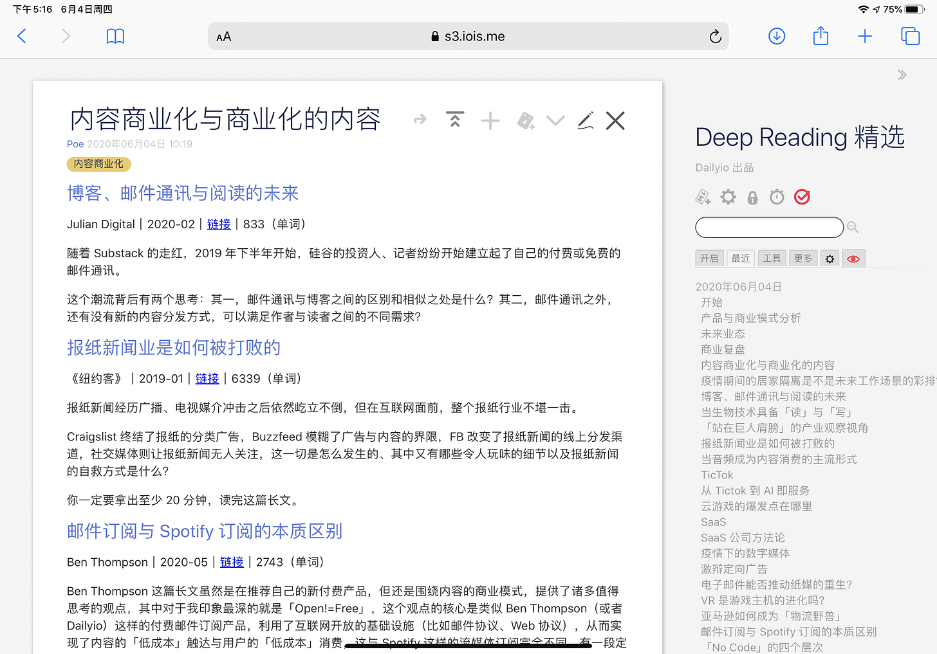The height and width of the screenshot is (654, 937).
Task: Open recent entry 产品与商业模式分析
Action: click(751, 318)
